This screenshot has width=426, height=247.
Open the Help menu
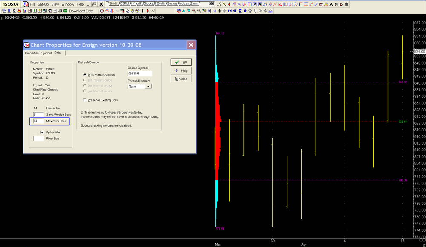(80, 4)
